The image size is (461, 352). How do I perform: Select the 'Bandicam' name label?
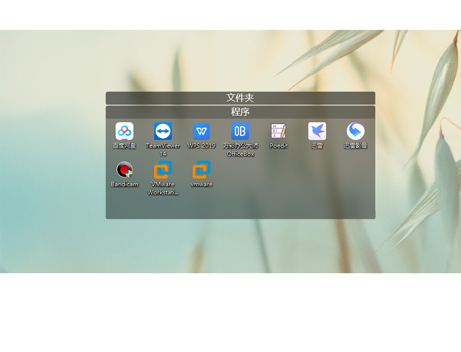(124, 184)
